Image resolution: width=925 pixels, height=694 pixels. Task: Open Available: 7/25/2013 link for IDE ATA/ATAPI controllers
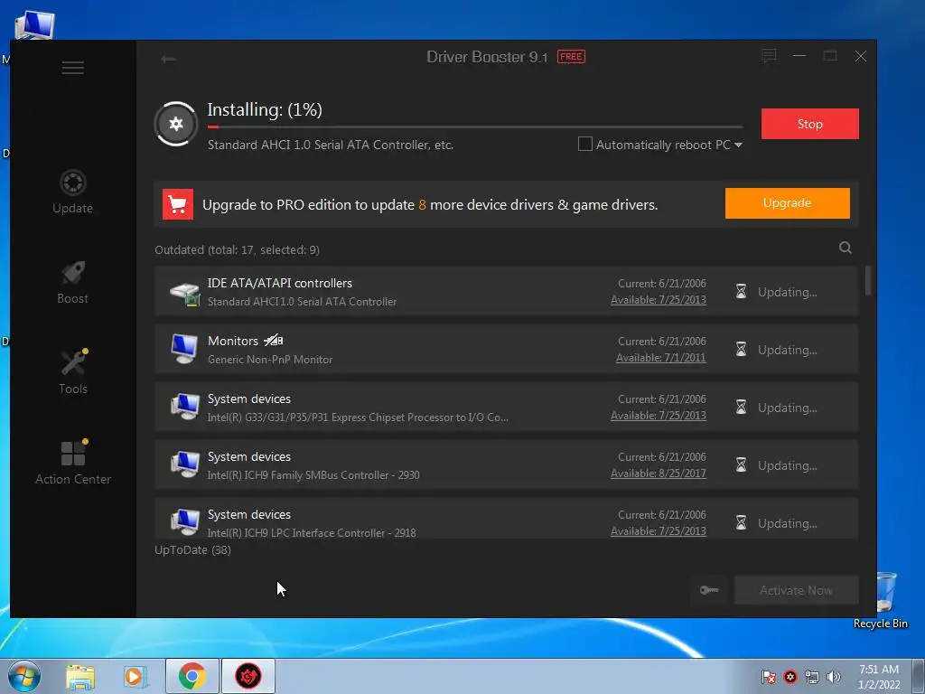coord(659,300)
